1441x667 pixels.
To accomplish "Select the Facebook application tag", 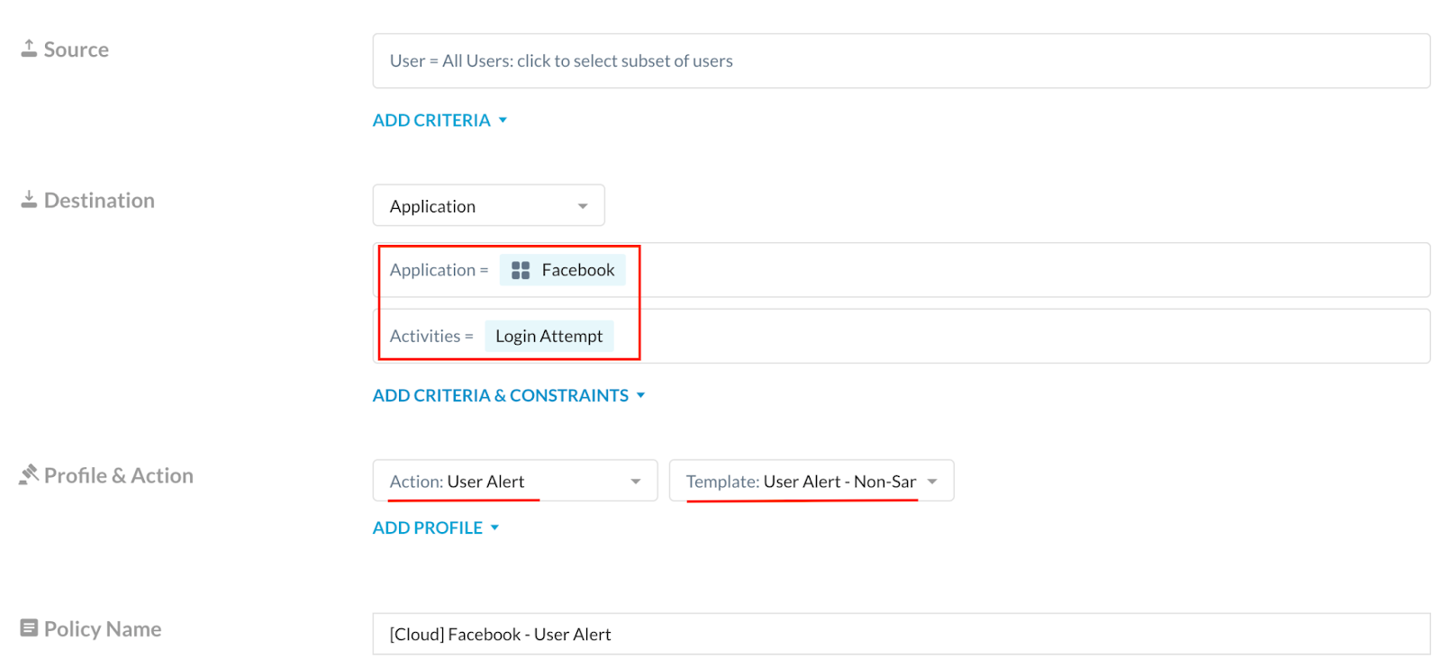I will click(x=563, y=270).
